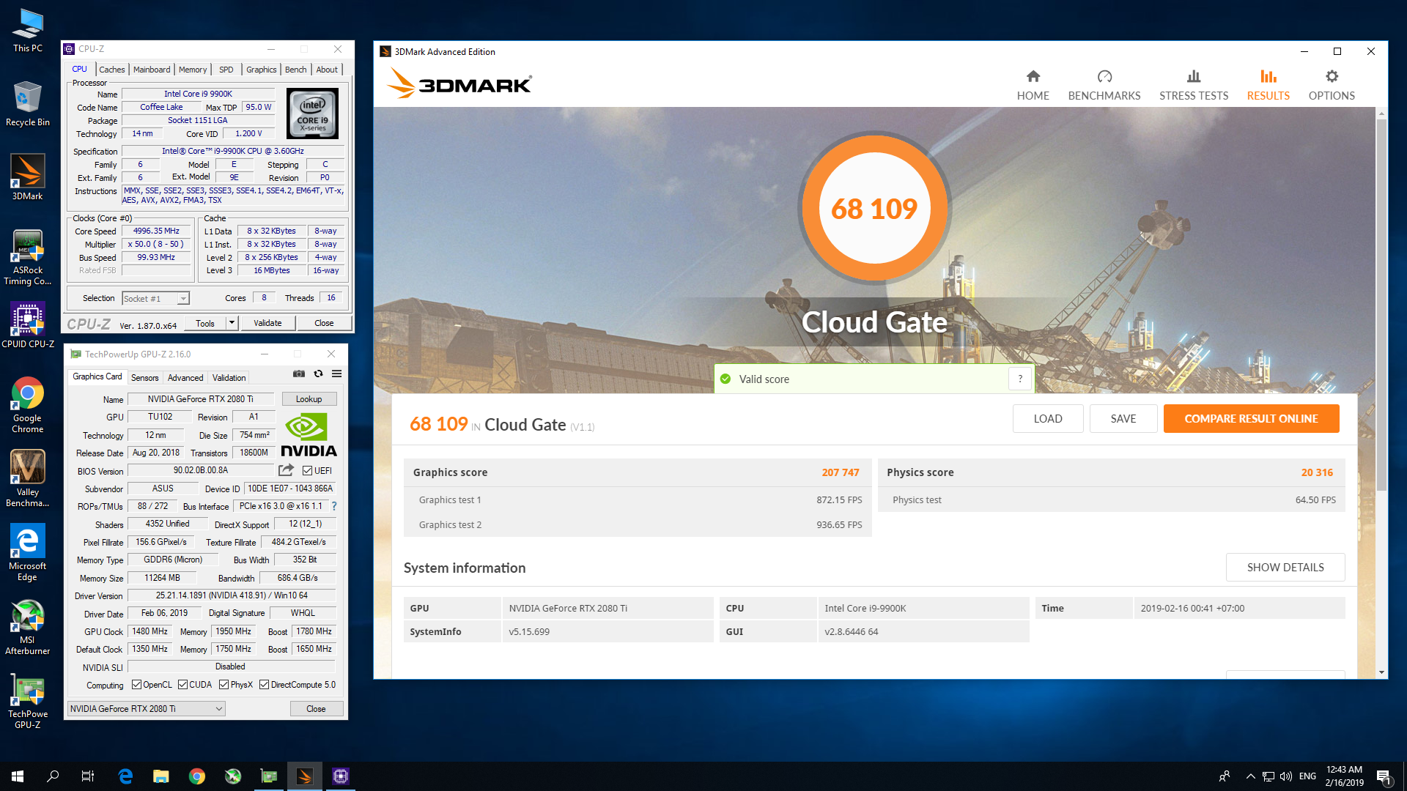Switch to the Caches tab in CPU-Z

click(112, 70)
